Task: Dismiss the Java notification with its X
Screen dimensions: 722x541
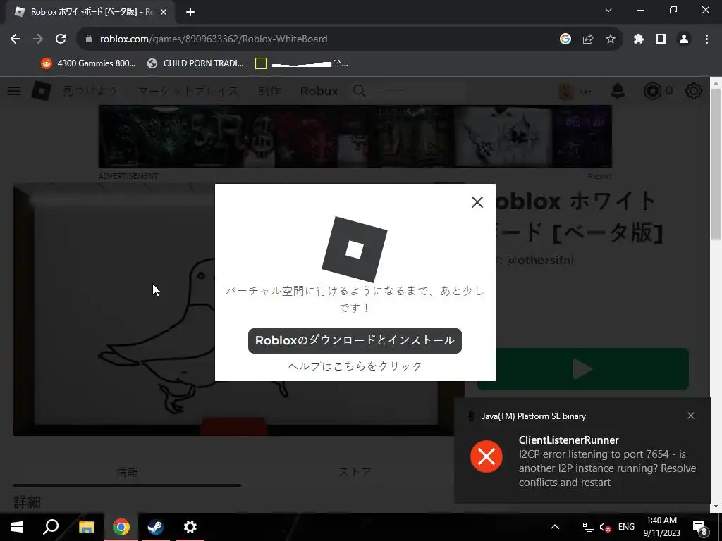Action: 691,416
